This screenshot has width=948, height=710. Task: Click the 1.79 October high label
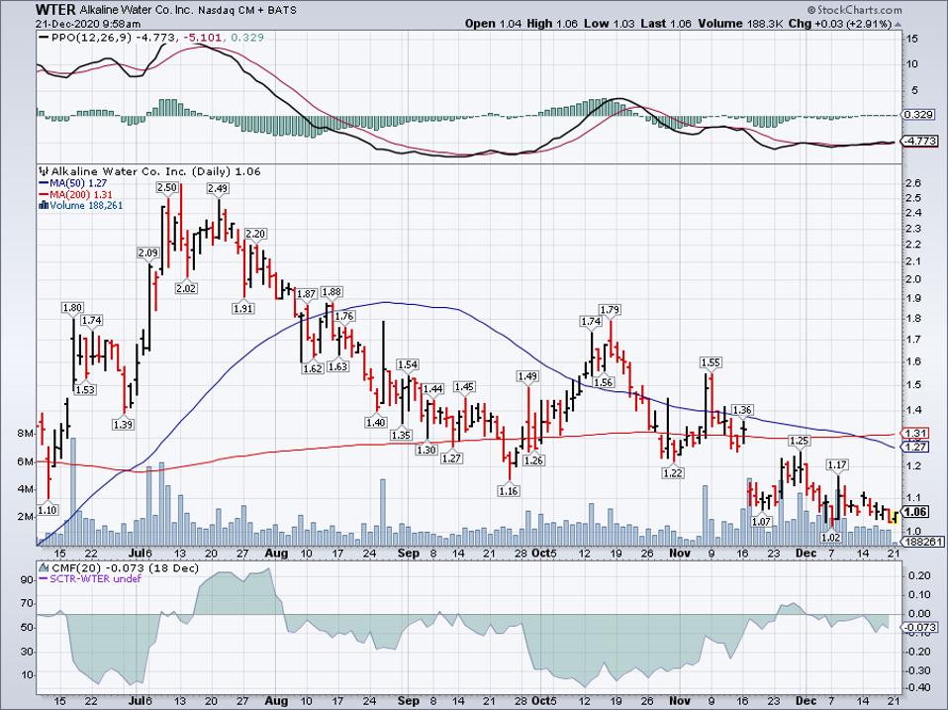(x=610, y=310)
